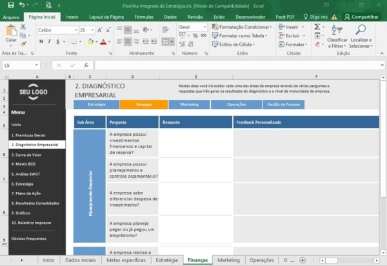Toggle align text left
Screen dimensions: 387x266
[119, 41]
